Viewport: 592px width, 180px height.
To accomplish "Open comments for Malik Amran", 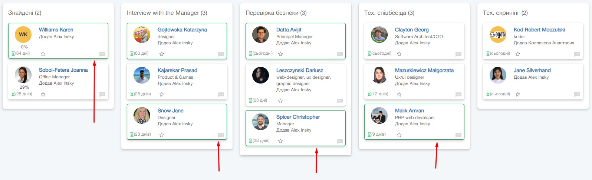I will coord(458,135).
